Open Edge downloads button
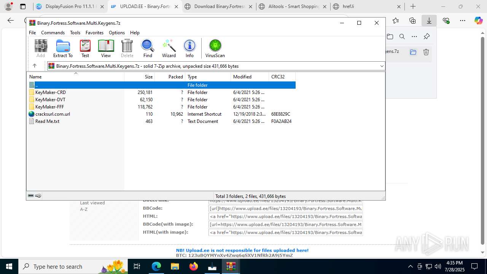487x274 pixels. click(x=429, y=21)
